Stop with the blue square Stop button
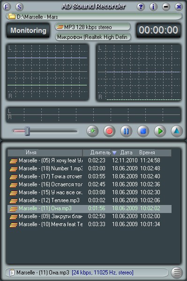Image resolution: width=187 pixels, height=281 pixels. pos(143,131)
